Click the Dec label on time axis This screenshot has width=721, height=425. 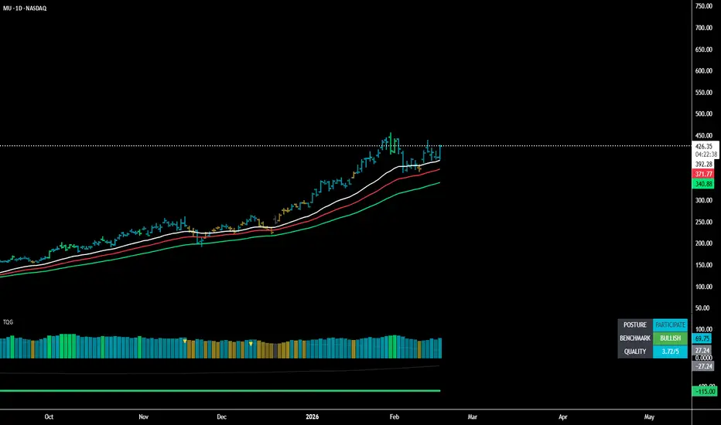coord(221,416)
